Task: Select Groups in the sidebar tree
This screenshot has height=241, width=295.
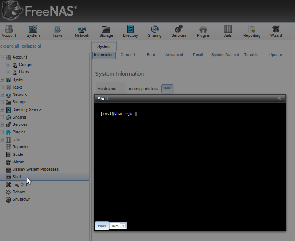Action: click(25, 65)
